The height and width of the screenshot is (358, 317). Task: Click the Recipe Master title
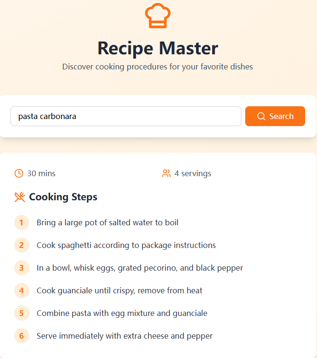click(158, 48)
